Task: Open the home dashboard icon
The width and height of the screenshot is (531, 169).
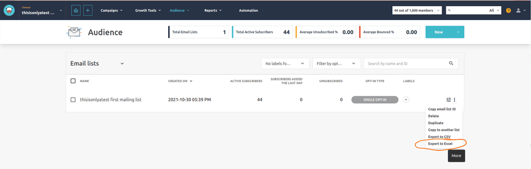Action: 76,10
